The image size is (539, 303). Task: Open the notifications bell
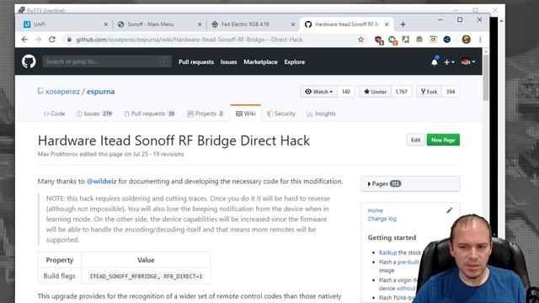point(435,61)
